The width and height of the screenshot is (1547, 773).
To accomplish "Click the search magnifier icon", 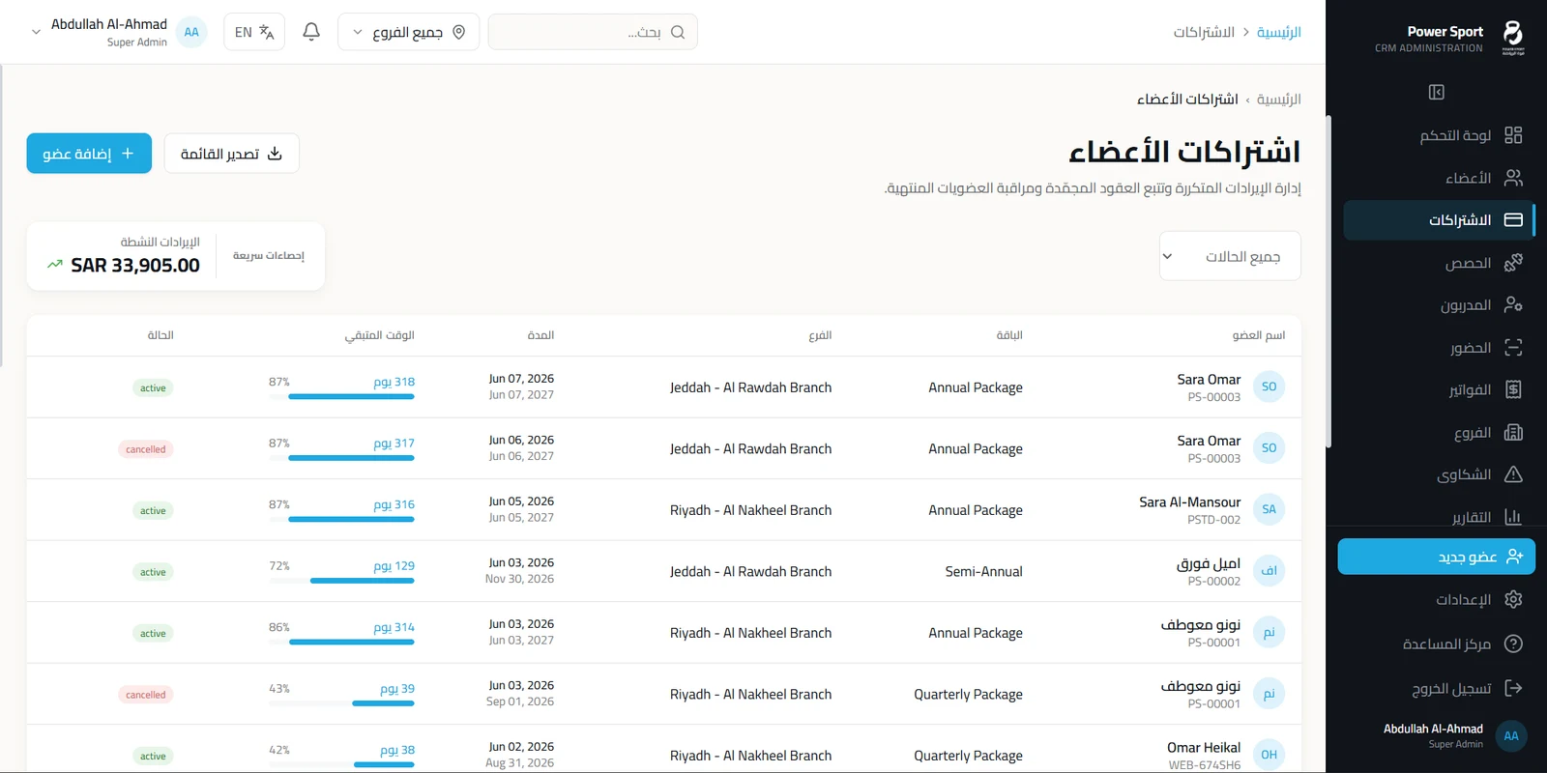I will point(678,32).
